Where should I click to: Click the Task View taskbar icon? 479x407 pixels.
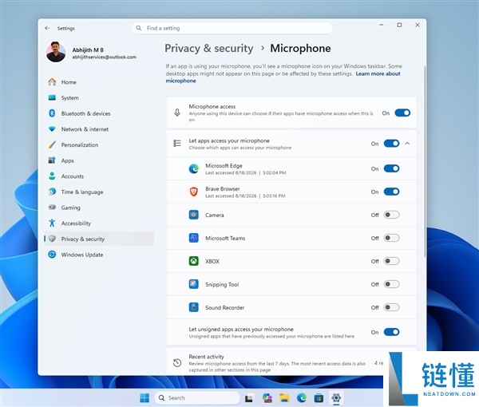[x=249, y=398]
